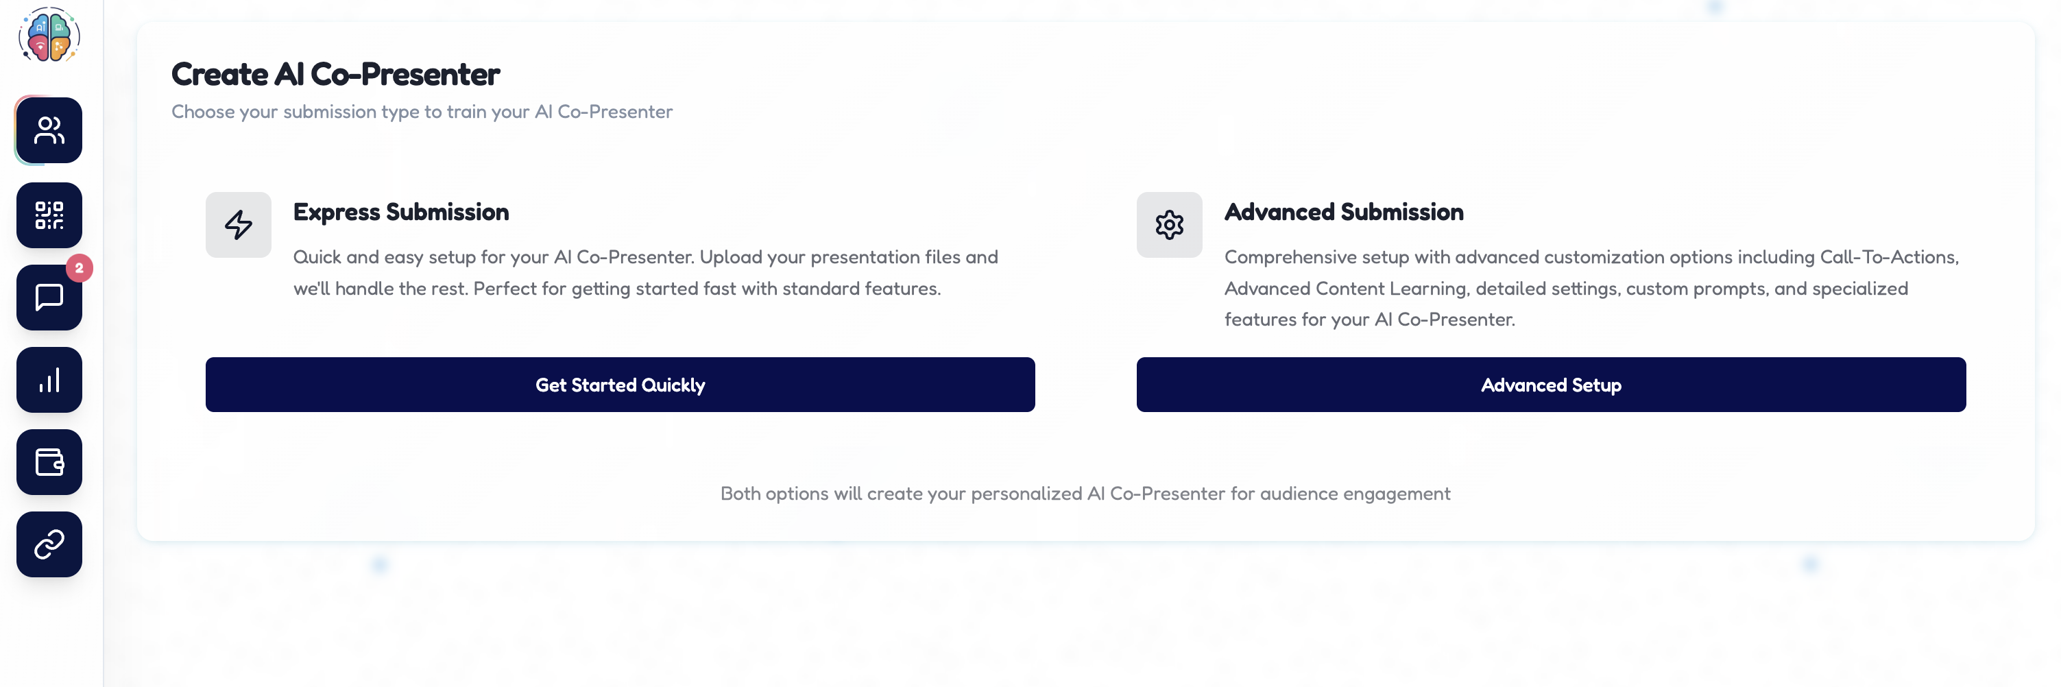Click the Create AI Co-Presenter title

(335, 74)
